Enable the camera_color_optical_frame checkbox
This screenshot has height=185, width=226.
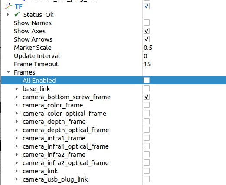coord(147,113)
